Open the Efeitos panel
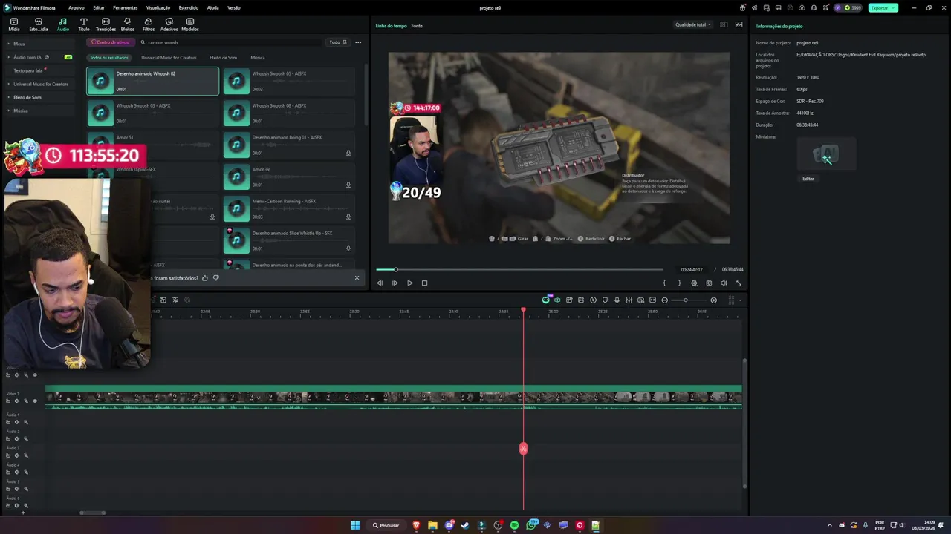The height and width of the screenshot is (534, 951). [x=128, y=24]
